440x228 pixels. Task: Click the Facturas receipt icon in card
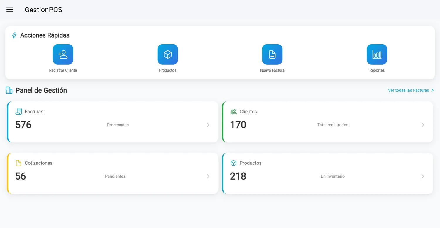click(x=18, y=112)
